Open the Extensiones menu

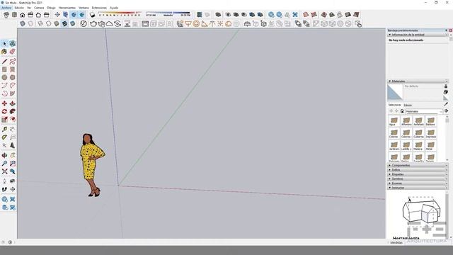(99, 8)
